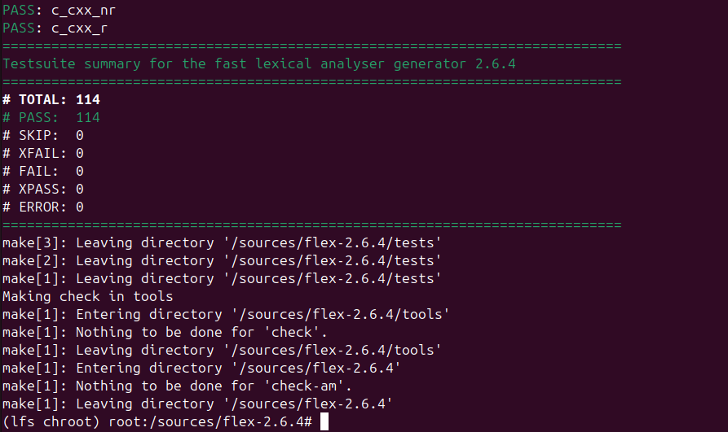
Task: Click the "make[2]: Leaving directory" line
Action: click(222, 260)
